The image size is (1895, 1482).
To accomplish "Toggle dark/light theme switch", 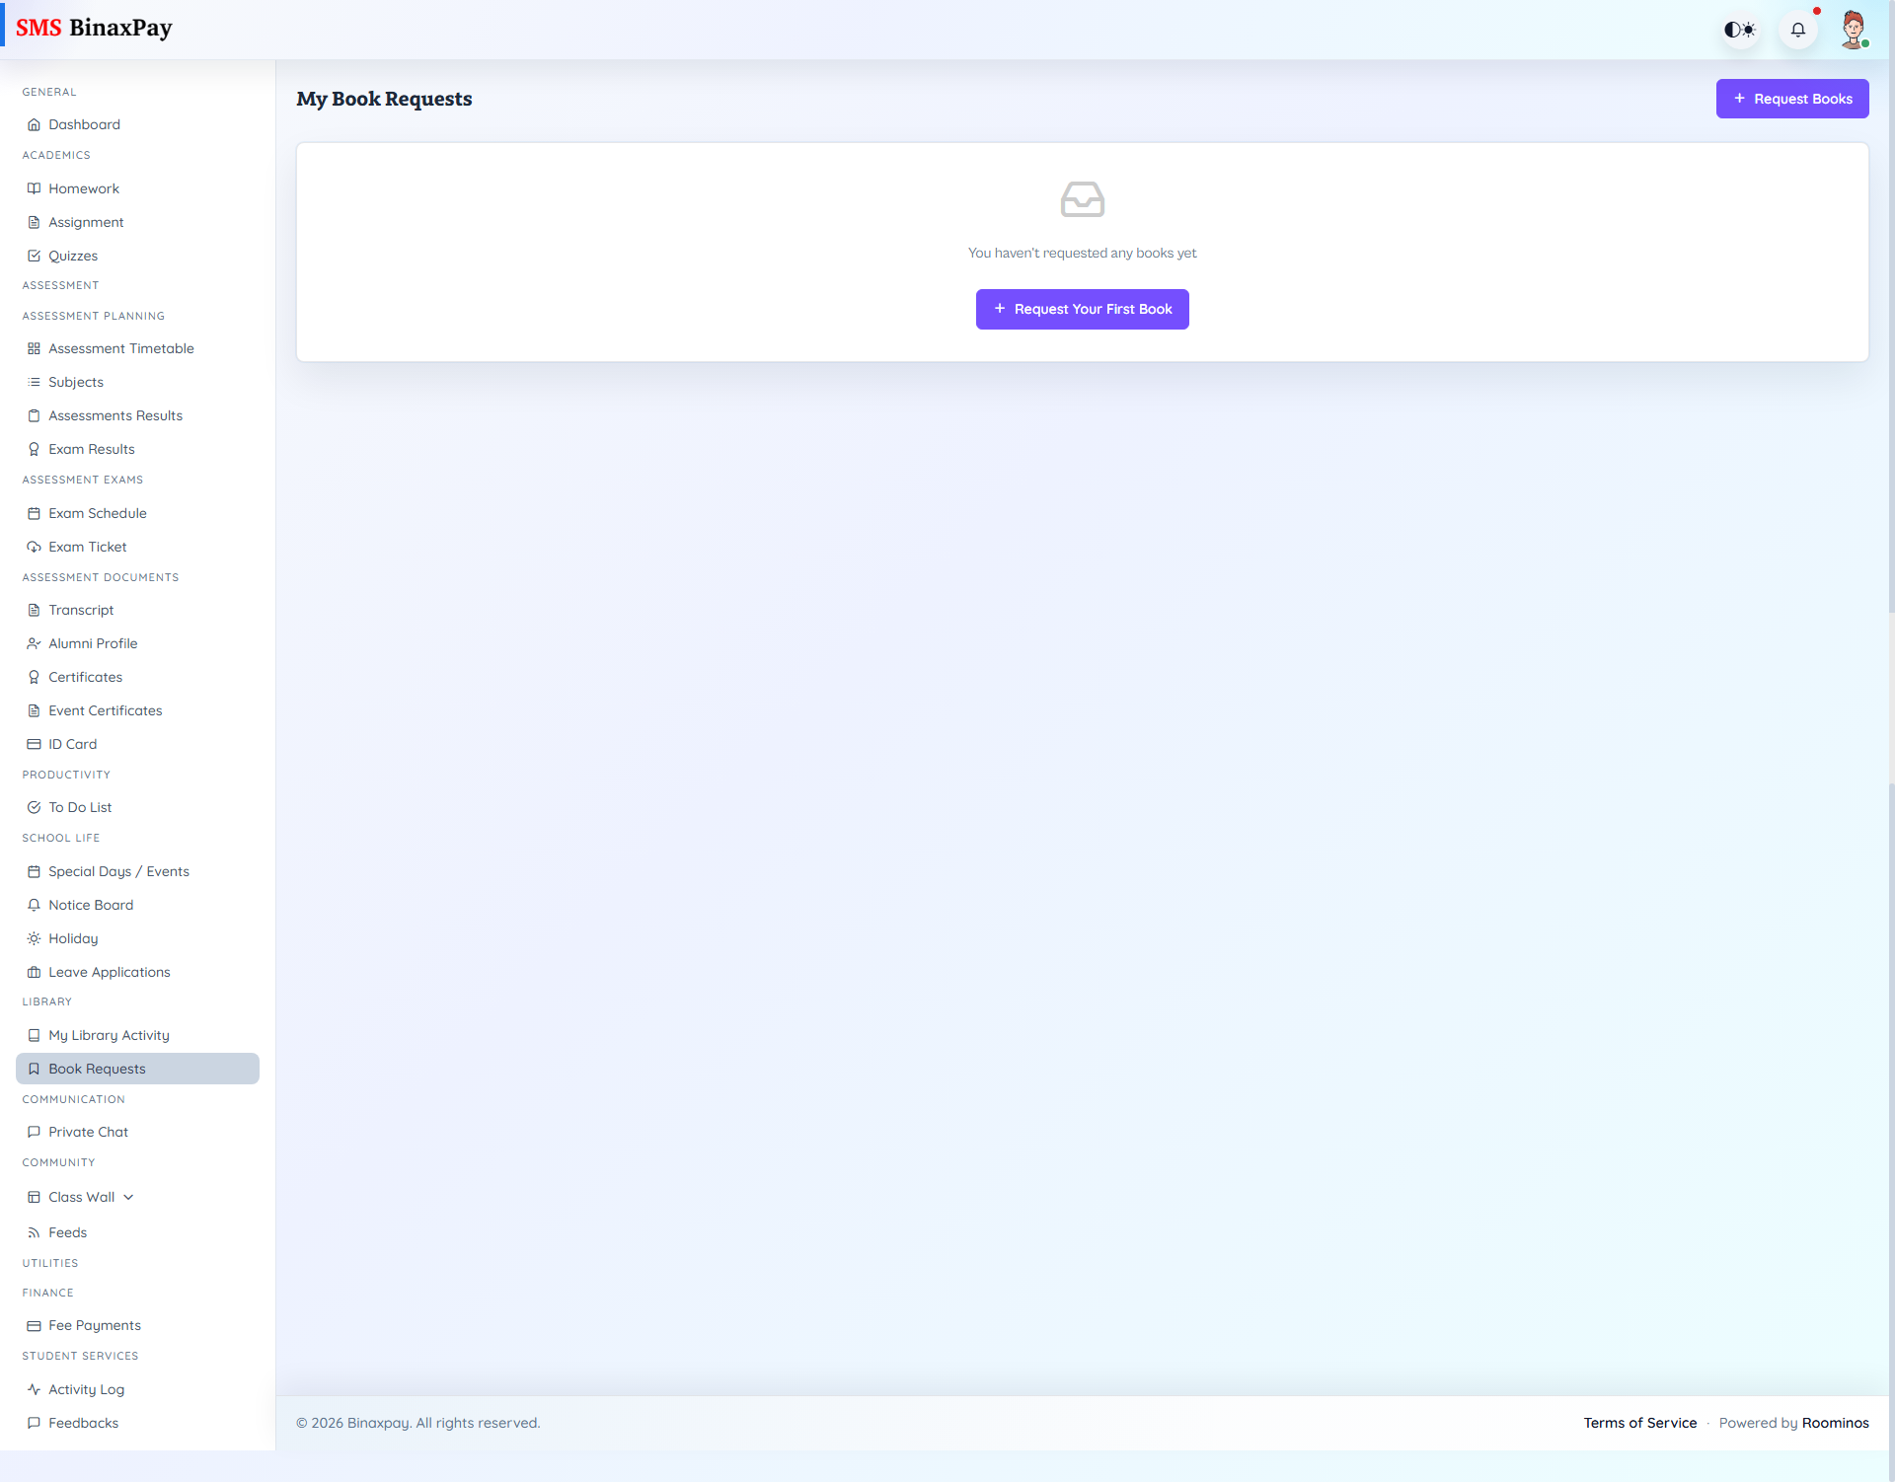I will click(x=1740, y=30).
